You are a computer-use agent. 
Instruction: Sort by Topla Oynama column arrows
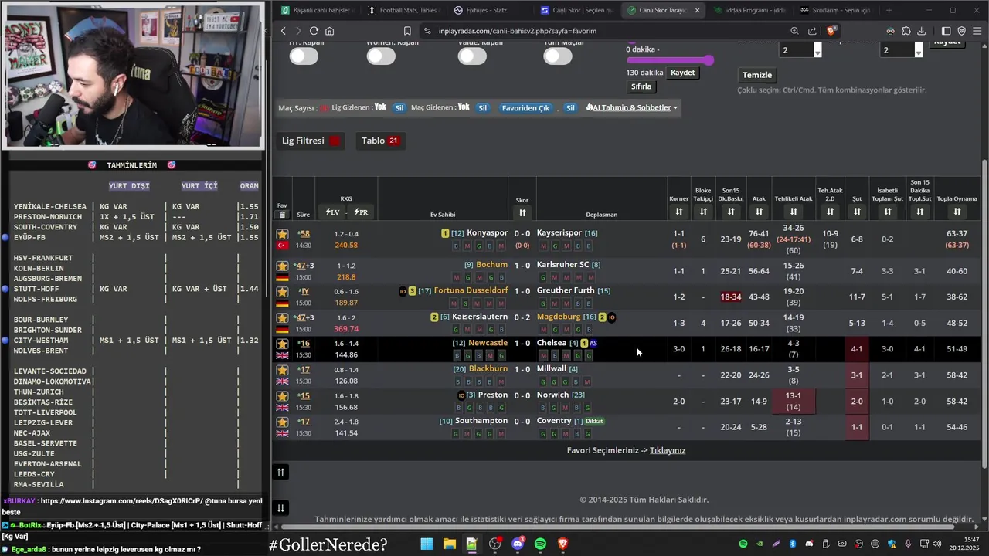point(957,212)
